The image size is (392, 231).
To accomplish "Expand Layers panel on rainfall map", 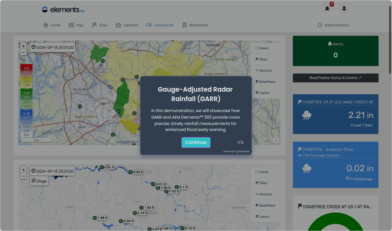I will 262,93.
